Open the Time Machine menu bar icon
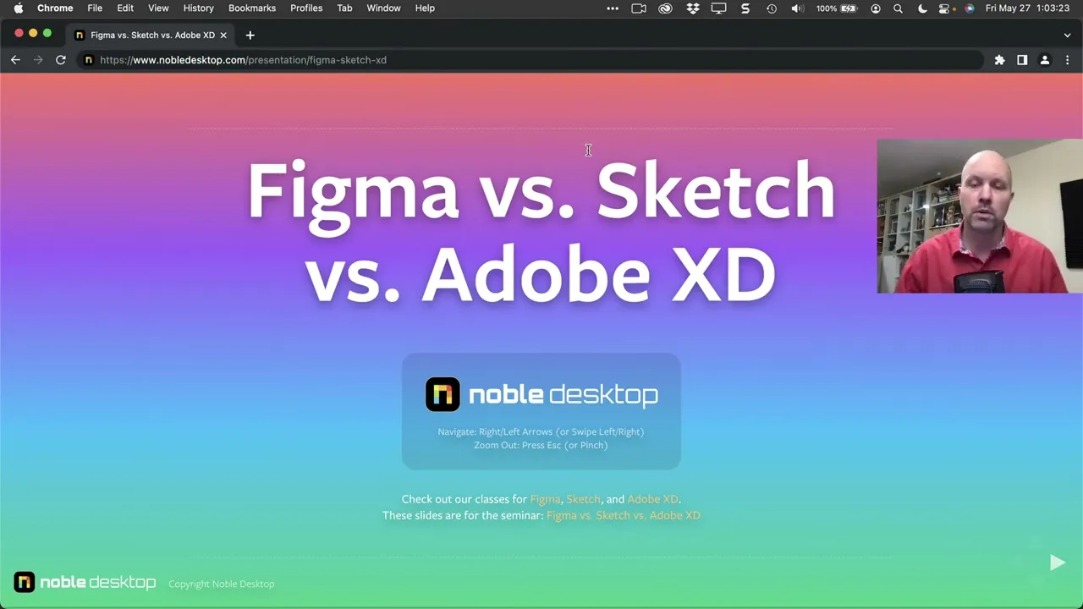Viewport: 1083px width, 609px height. click(772, 8)
